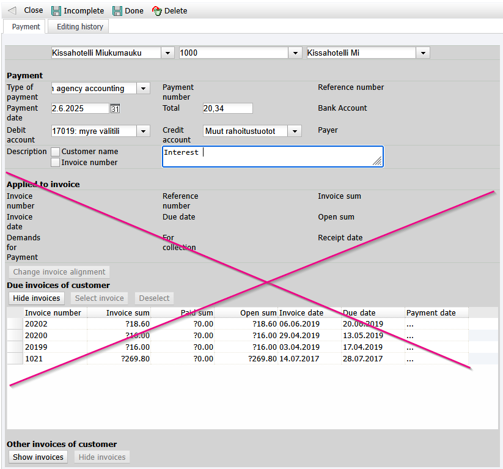This screenshot has height=469, width=503.
Task: Click the Incomplete save disk icon
Action: click(56, 11)
